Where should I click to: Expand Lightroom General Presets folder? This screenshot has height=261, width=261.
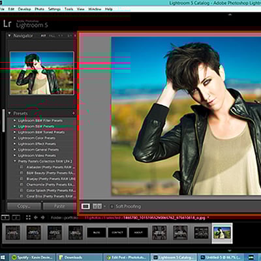click(x=15, y=149)
